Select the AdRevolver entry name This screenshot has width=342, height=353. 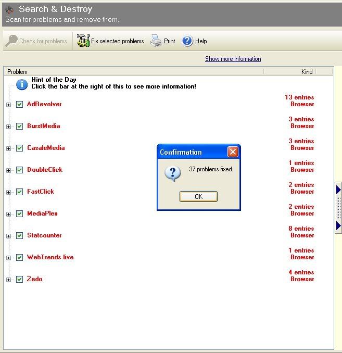[44, 104]
